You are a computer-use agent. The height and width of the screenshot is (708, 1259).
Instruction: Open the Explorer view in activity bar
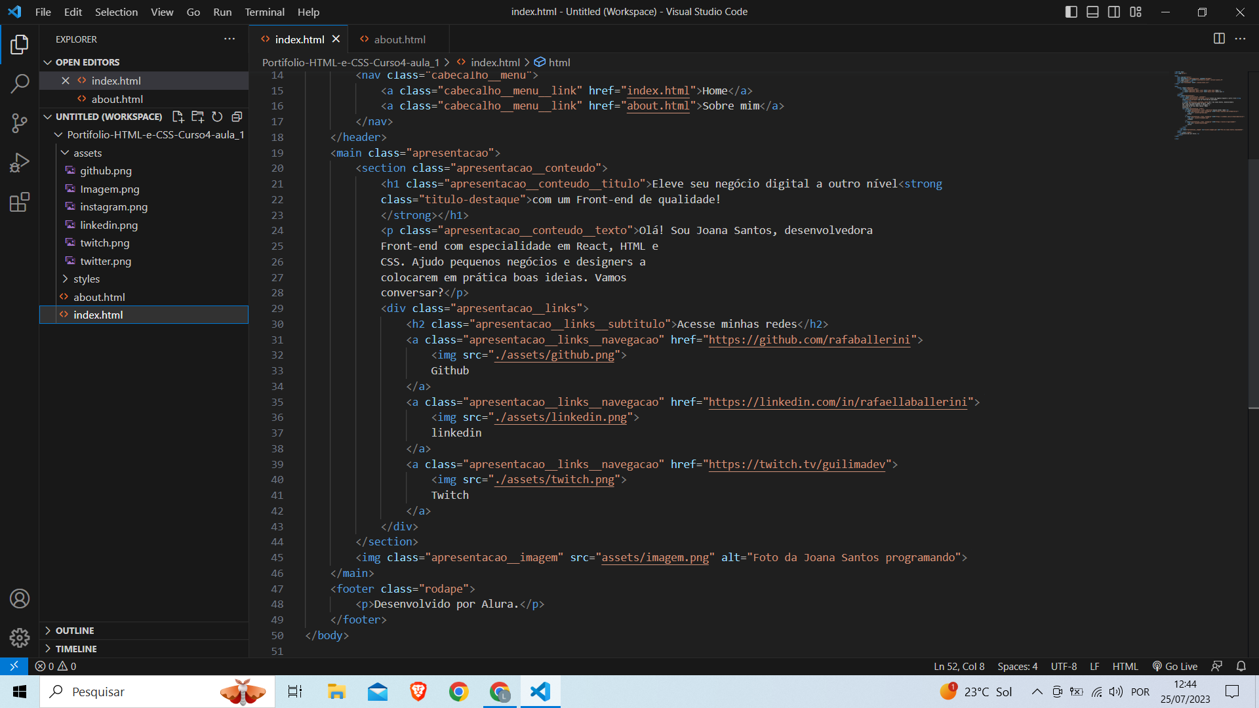(x=20, y=45)
